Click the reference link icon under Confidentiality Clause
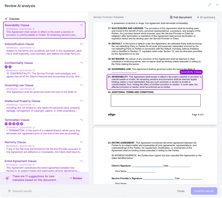The height and width of the screenshot is (198, 222). [34, 70]
